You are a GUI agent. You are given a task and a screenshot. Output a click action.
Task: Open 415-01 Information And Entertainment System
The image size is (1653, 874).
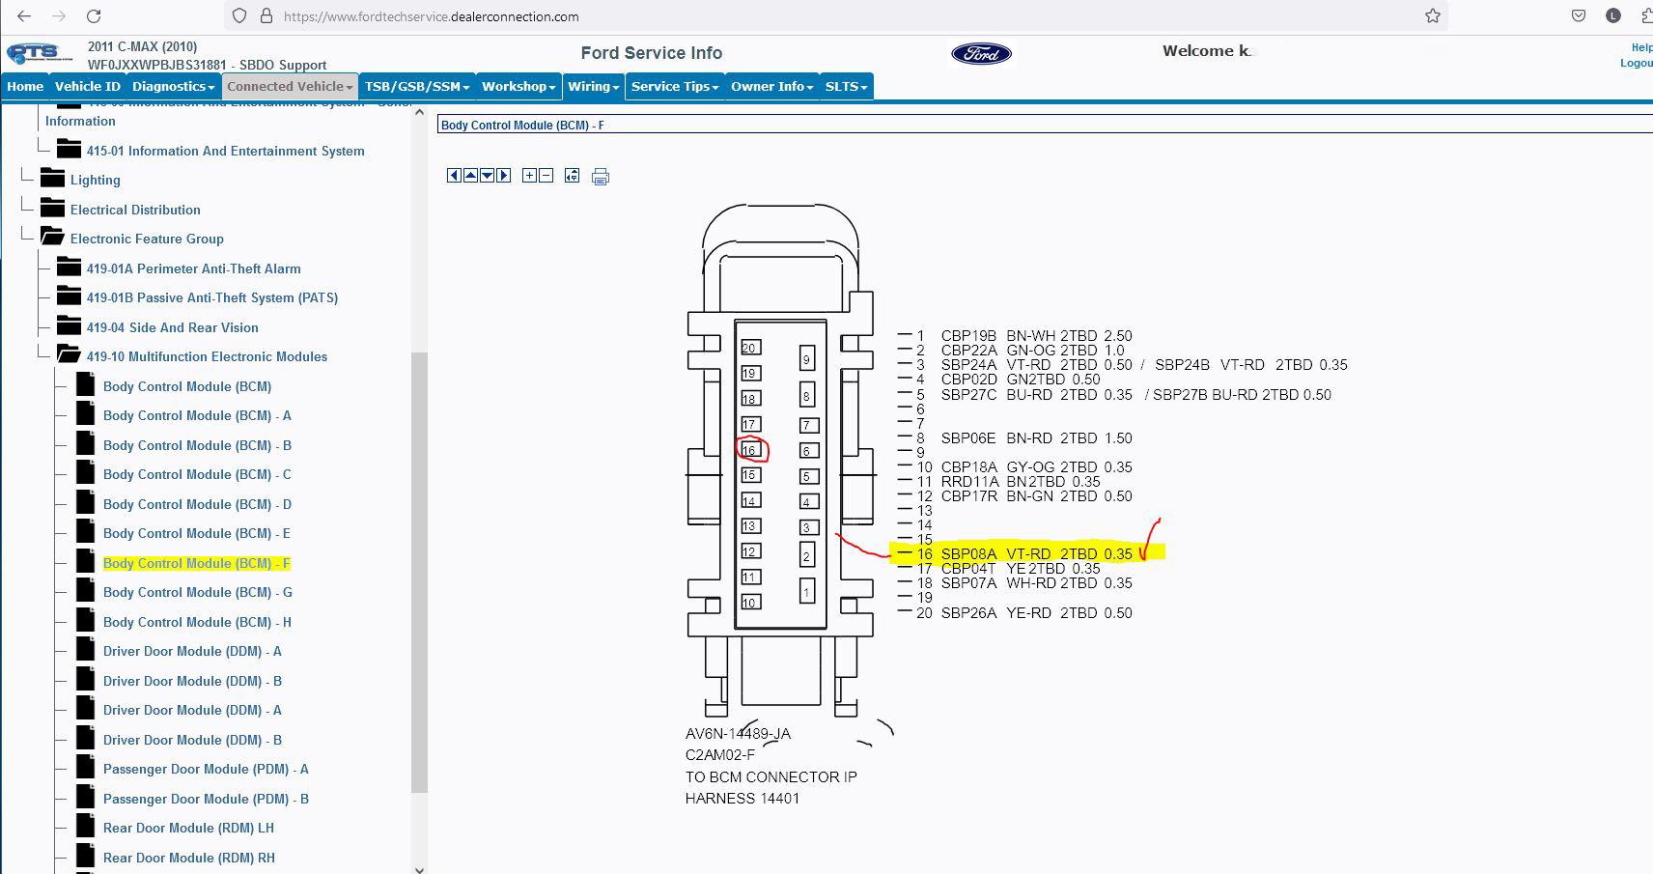coord(225,151)
